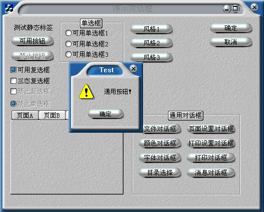This screenshot has width=264, height=212.
Task: Click the 通用按钮! message text
Action: (117, 92)
